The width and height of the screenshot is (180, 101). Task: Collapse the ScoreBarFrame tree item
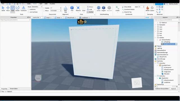click(x=157, y=65)
